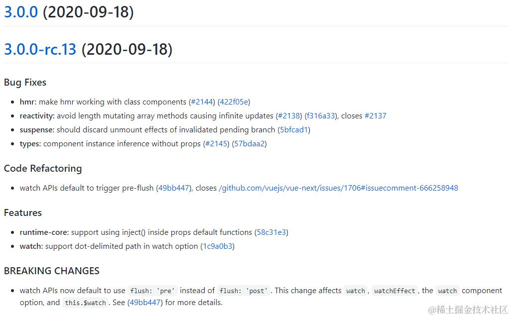Open pull request #2145 link
The height and width of the screenshot is (318, 511).
click(x=216, y=144)
